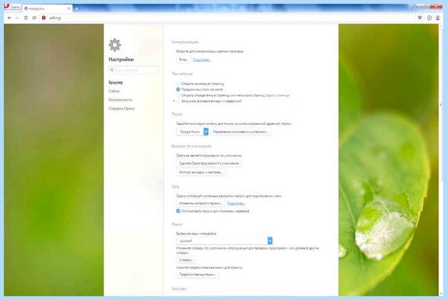This screenshot has width=447, height=300.
Task: Open a new tab with plus button
Action: coord(77,8)
